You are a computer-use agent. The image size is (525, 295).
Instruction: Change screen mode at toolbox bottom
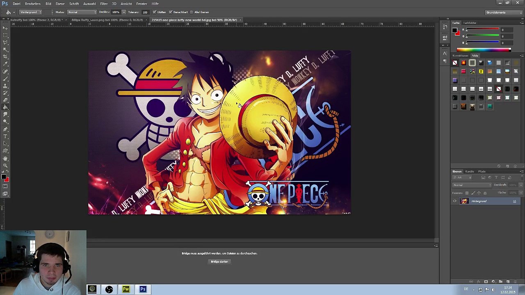pos(5,194)
